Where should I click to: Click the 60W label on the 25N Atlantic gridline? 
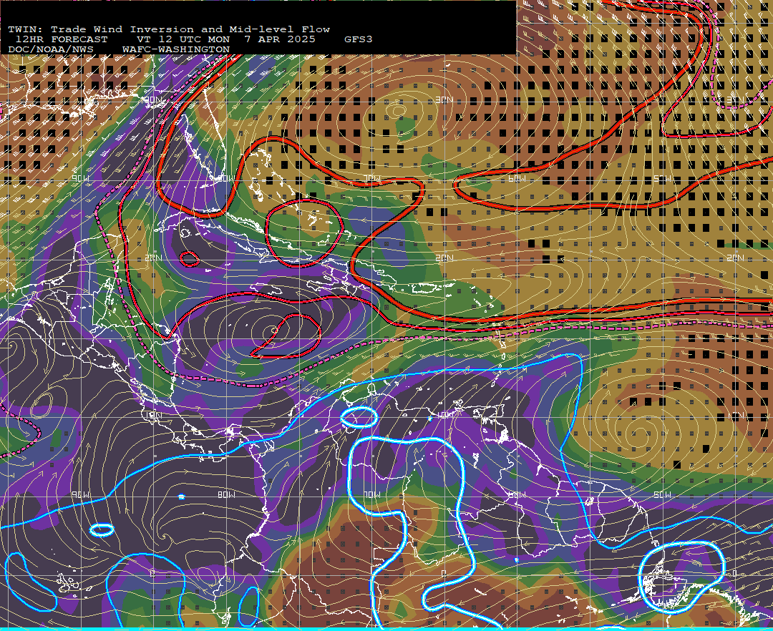517,178
